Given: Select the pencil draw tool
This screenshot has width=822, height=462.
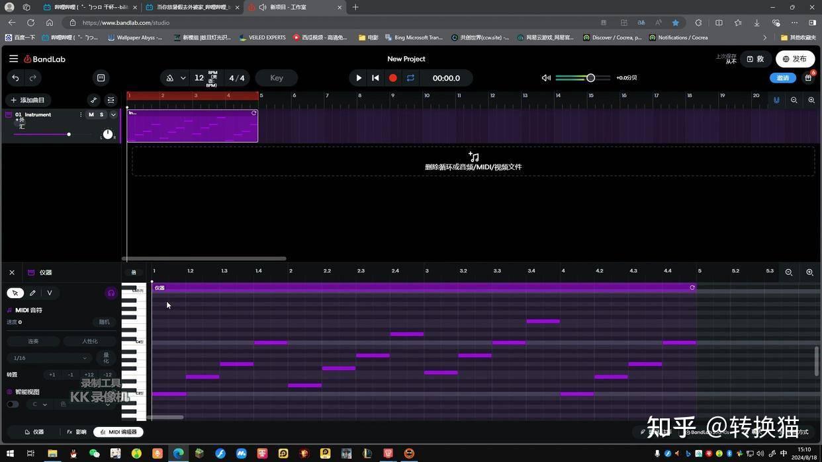Looking at the screenshot, I should (32, 293).
